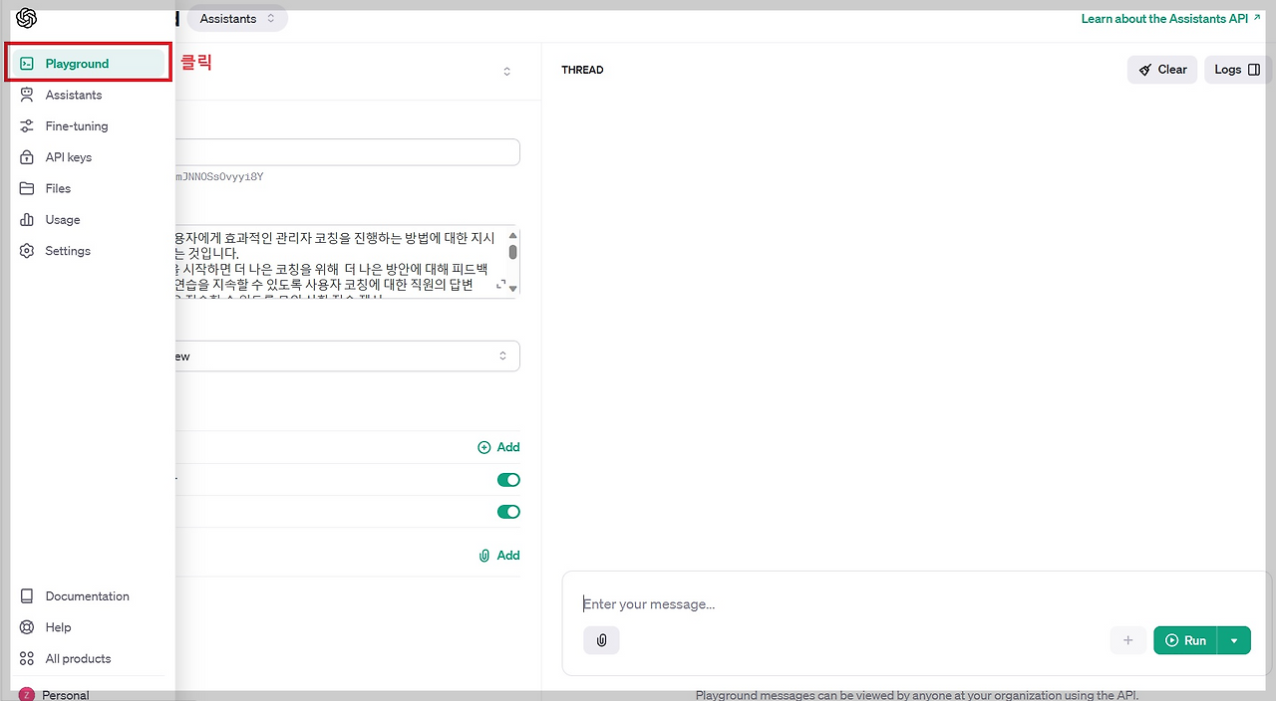Click the OpenAI logo at the top
The height and width of the screenshot is (701, 1276).
pyautogui.click(x=26, y=17)
